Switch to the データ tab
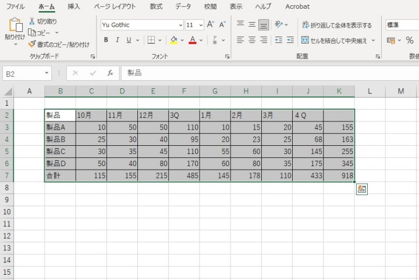The image size is (419, 280). pos(183,6)
